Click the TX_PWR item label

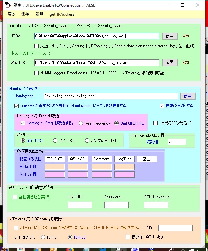(55, 159)
